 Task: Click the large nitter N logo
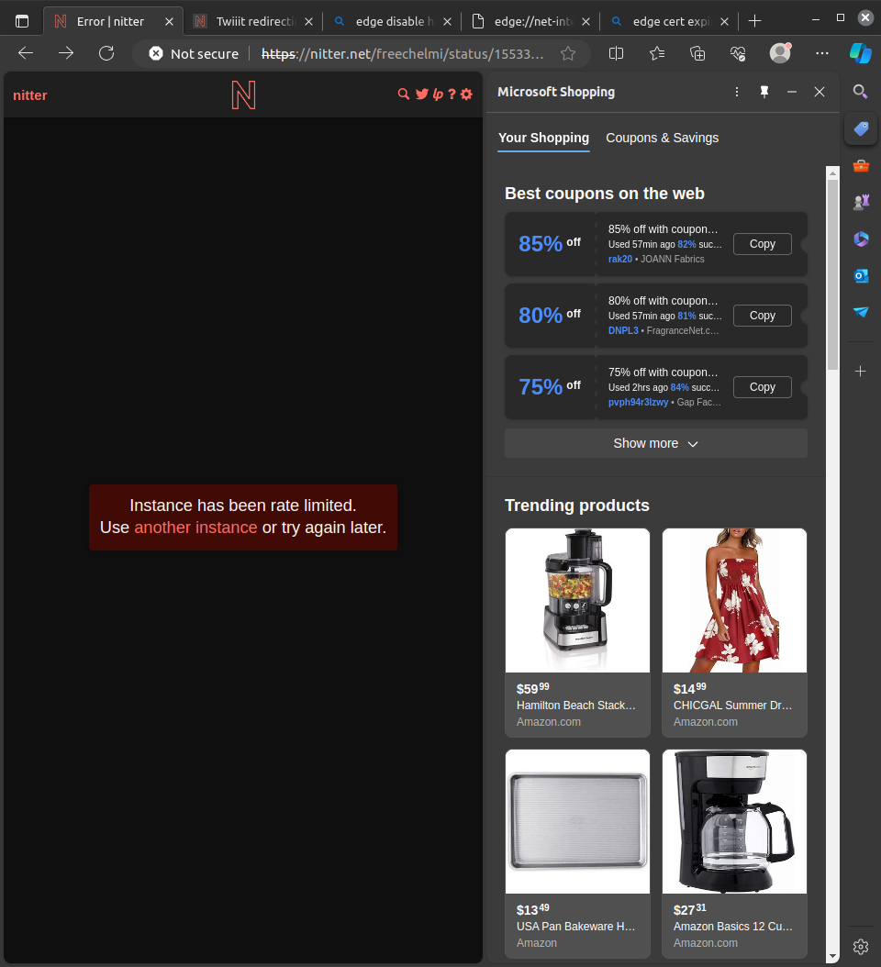243,95
